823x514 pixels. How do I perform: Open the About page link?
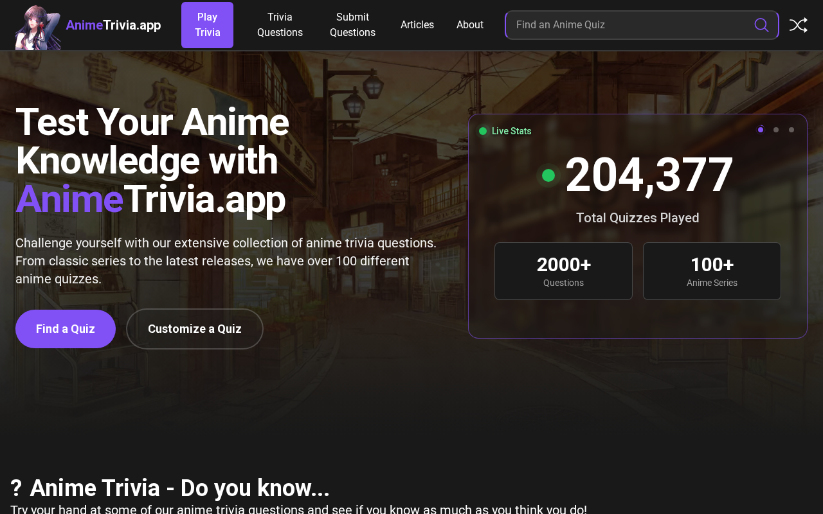click(470, 25)
